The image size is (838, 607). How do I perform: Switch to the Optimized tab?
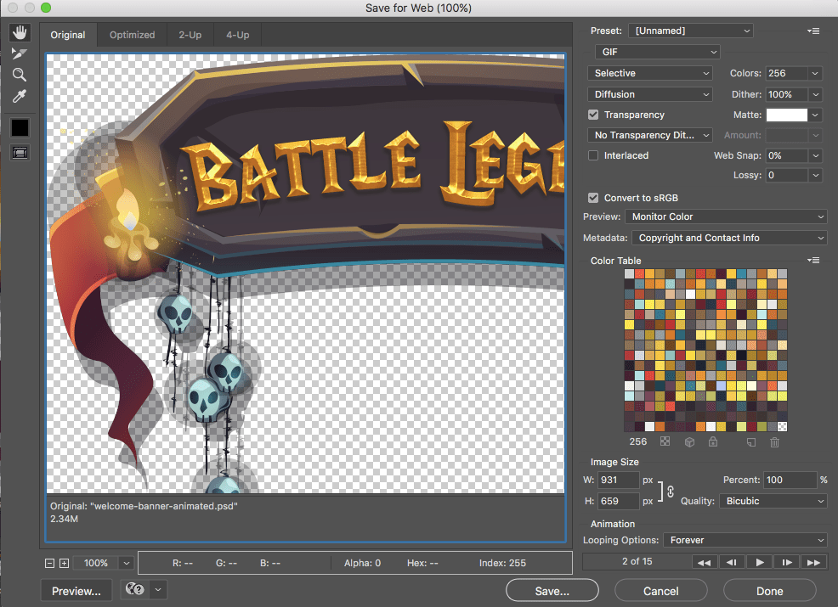132,35
